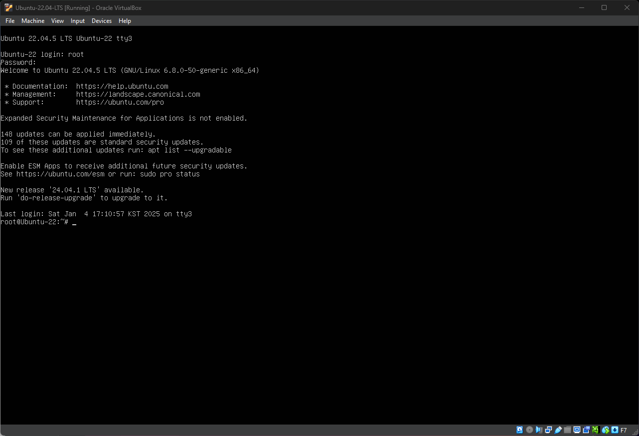639x436 pixels.
Task: Click the "New release '24.04.1 LTS' available" line
Action: [x=72, y=190]
